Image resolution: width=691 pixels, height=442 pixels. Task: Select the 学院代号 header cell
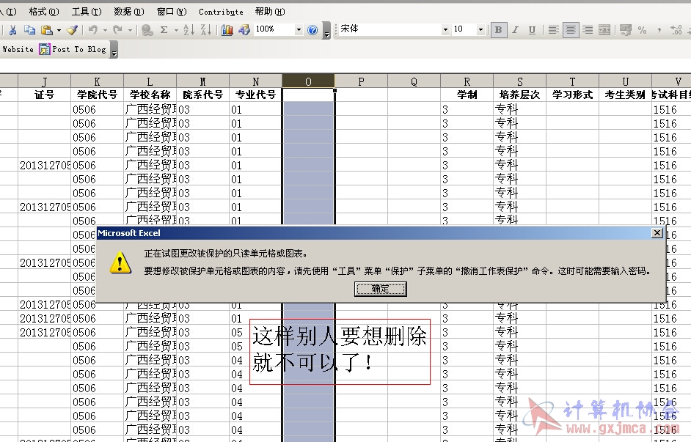pos(97,95)
